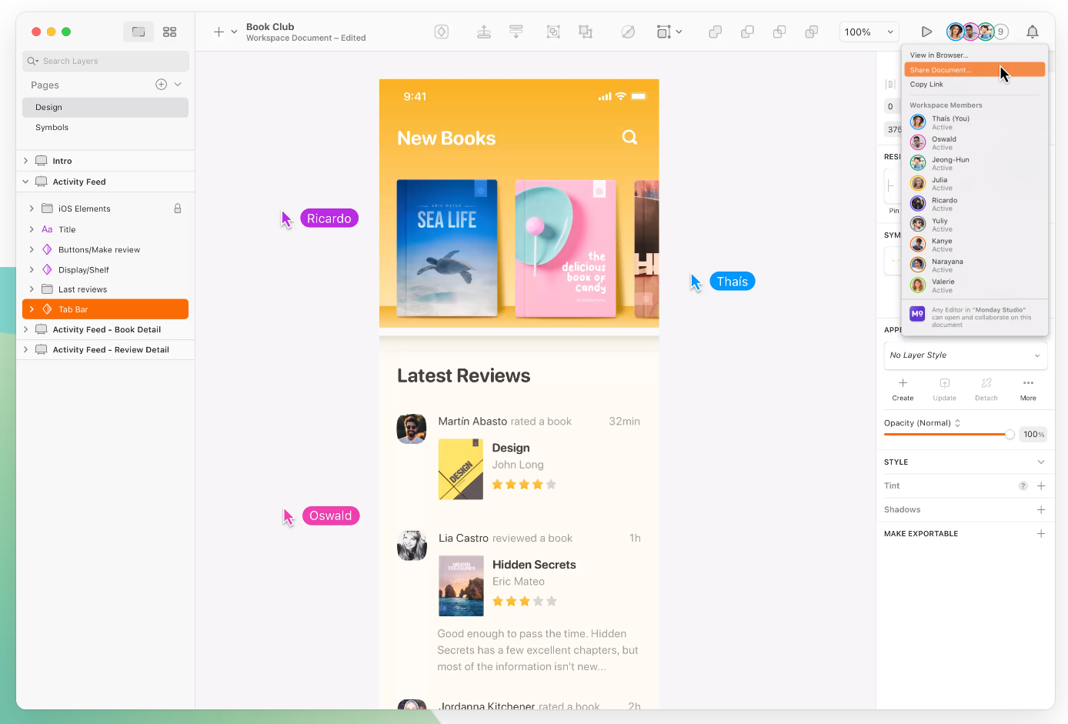
Task: Switch to layer list view button
Action: [x=139, y=32]
